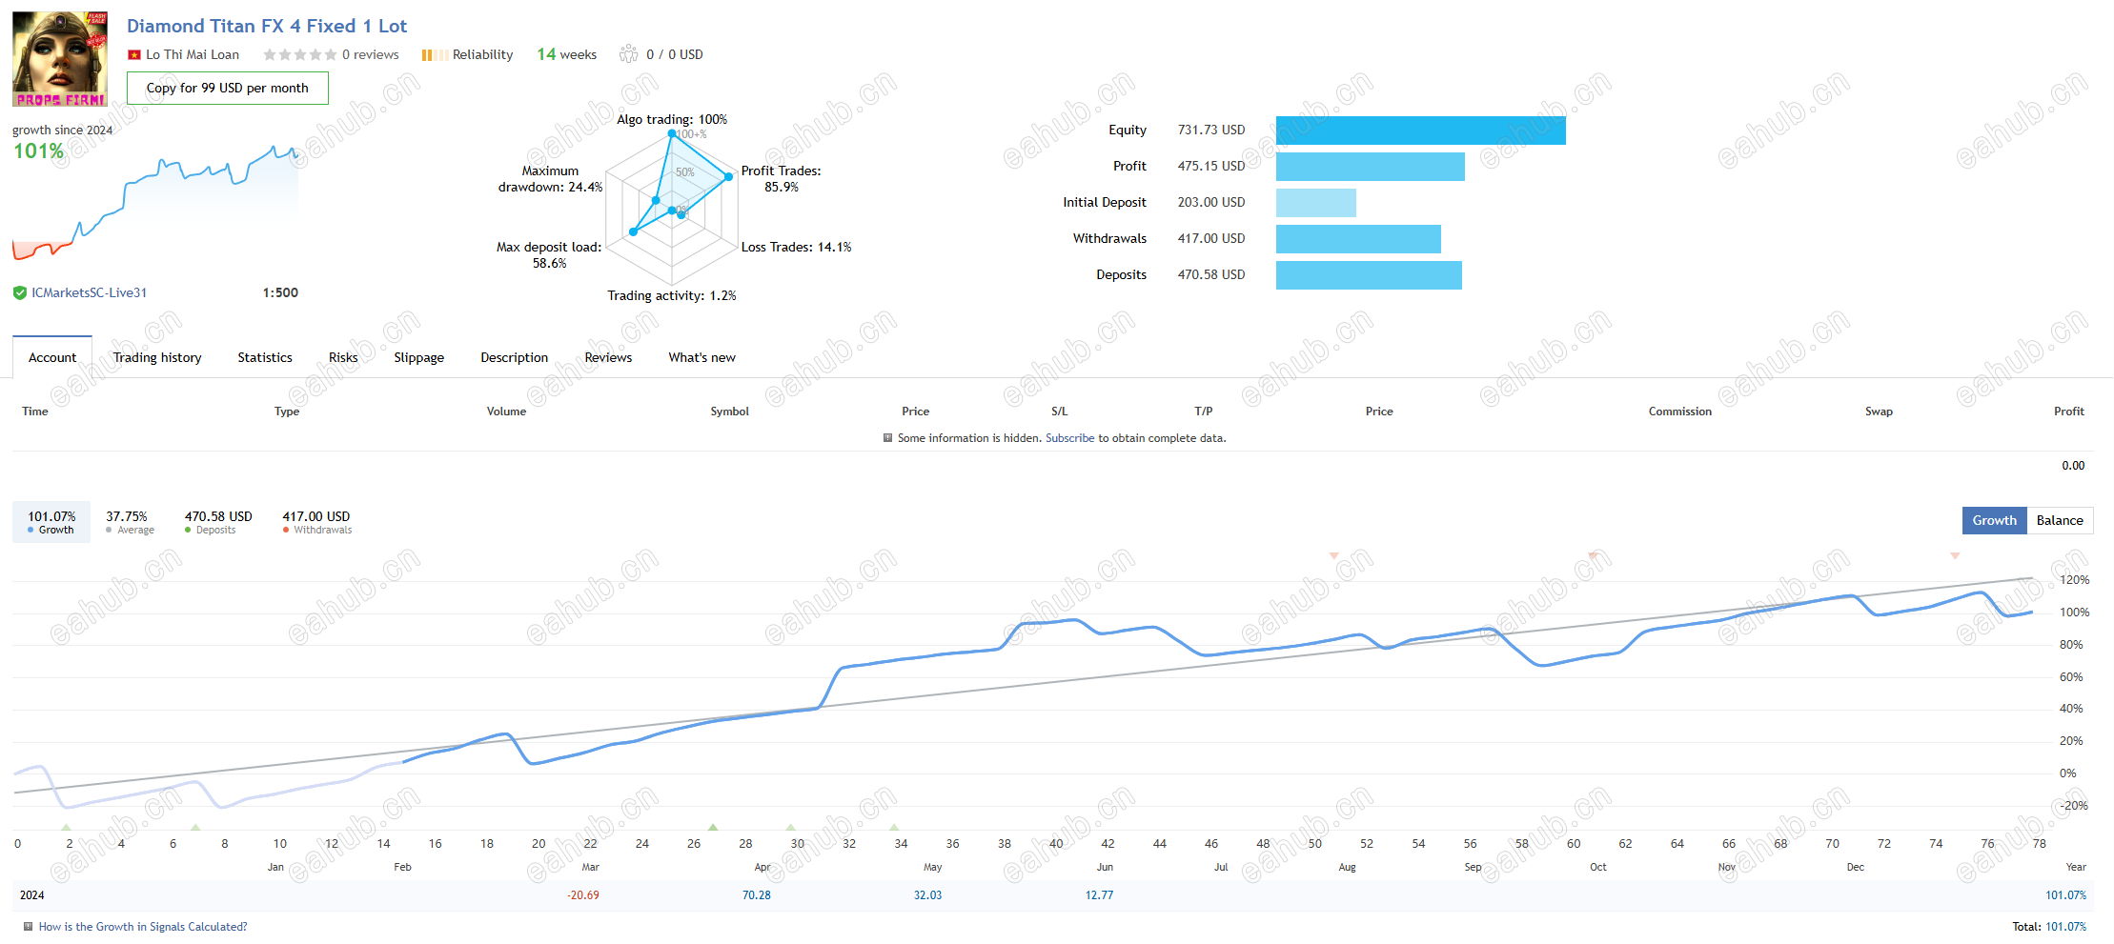
Task: Click the red withdrawal marker near week 75
Action: click(1955, 555)
